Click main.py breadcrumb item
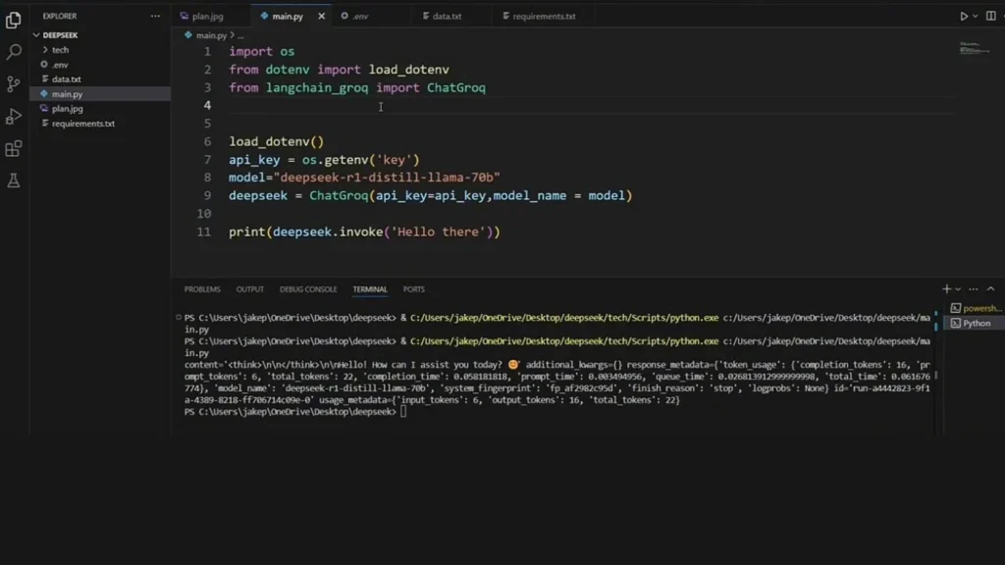This screenshot has width=1005, height=565. (211, 35)
